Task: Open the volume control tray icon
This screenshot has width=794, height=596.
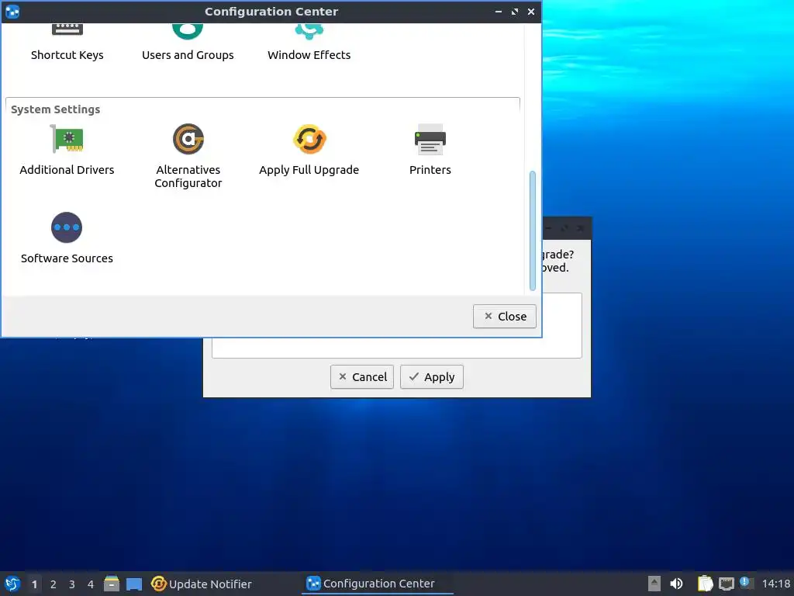Action: [x=676, y=584]
